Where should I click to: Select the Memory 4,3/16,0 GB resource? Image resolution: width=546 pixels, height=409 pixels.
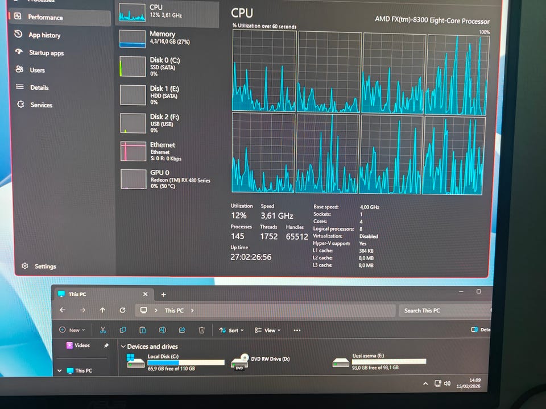[167, 38]
